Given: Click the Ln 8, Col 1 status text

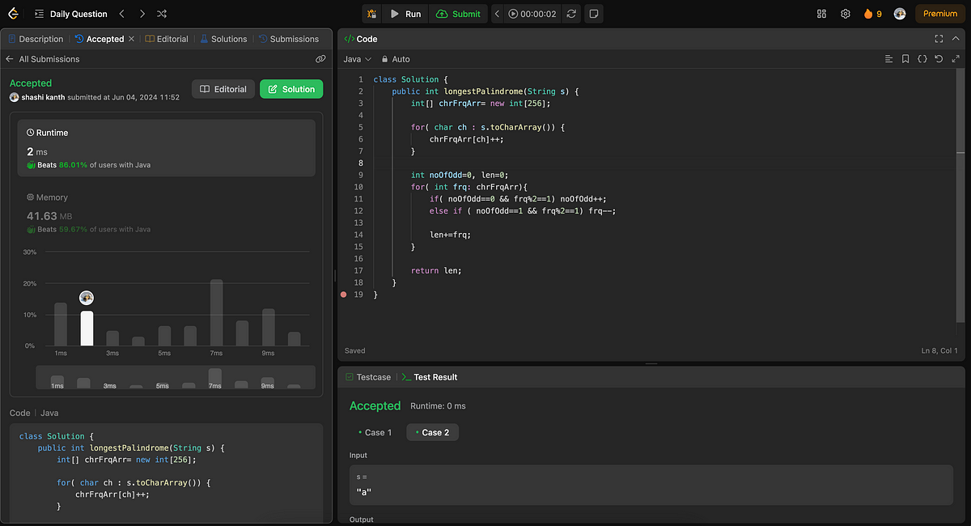Looking at the screenshot, I should [x=939, y=350].
